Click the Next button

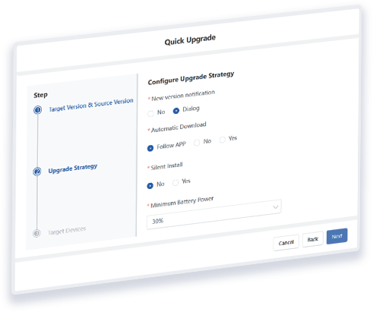point(337,236)
